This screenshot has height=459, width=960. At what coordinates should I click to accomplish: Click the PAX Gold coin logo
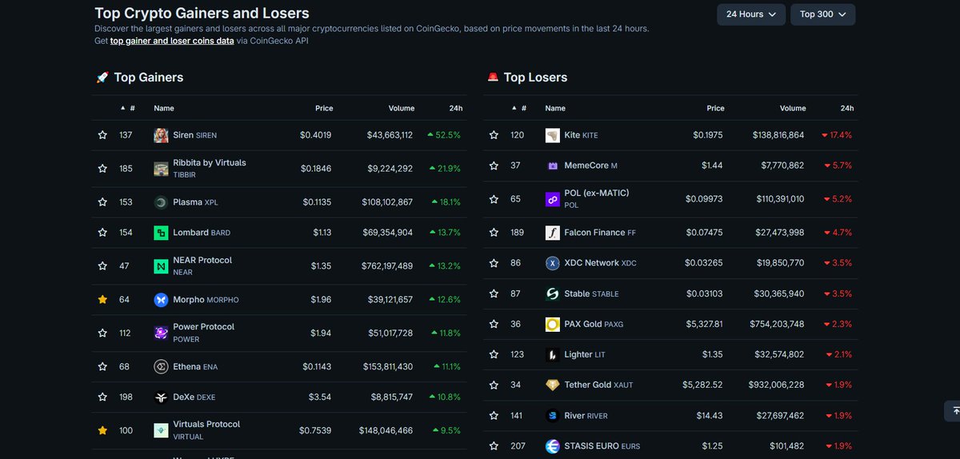coord(552,324)
